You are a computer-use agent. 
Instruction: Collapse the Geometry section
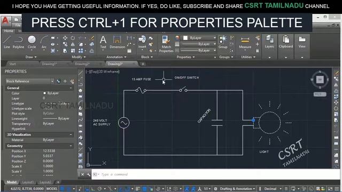tap(71, 146)
